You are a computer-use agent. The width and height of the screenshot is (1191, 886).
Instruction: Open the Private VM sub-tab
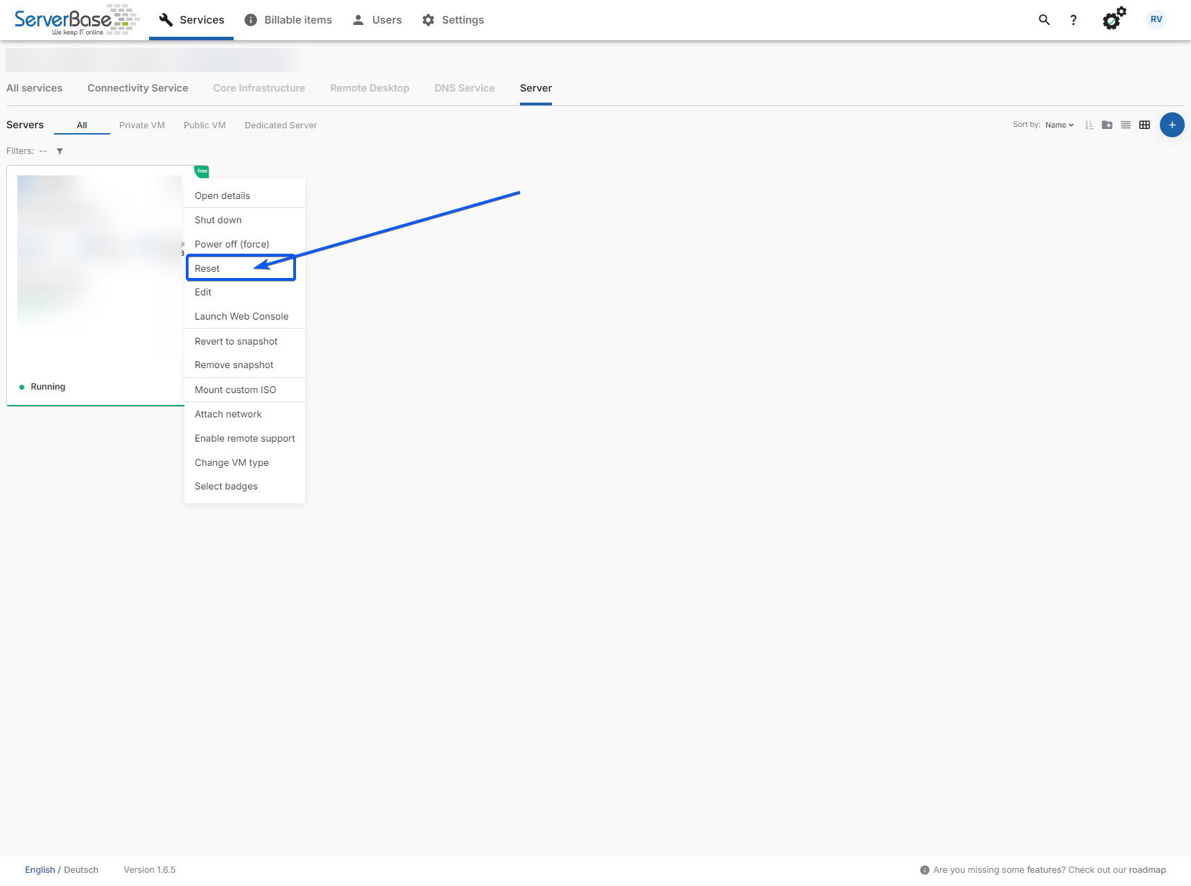pyautogui.click(x=142, y=125)
